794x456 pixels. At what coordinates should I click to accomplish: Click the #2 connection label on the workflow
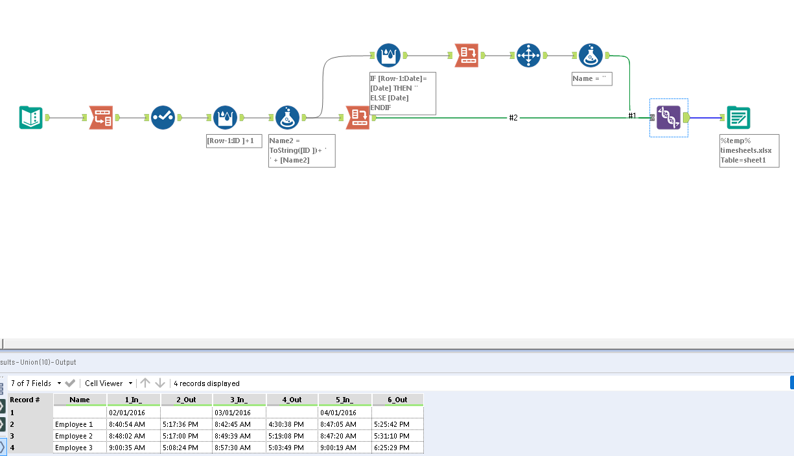pyautogui.click(x=513, y=118)
